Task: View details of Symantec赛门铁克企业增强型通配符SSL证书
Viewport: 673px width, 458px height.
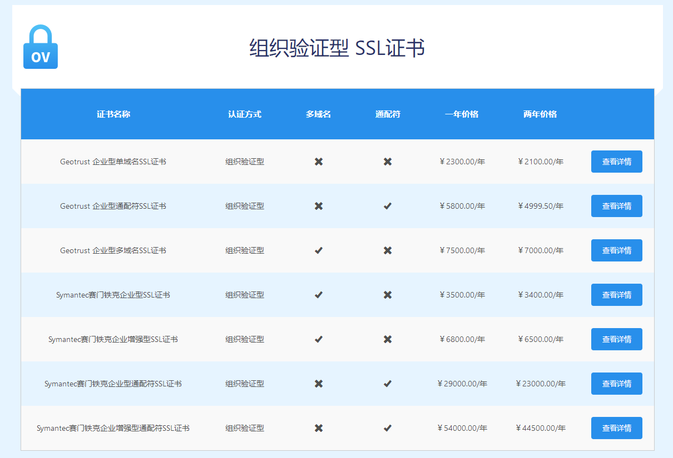Action: (x=617, y=428)
